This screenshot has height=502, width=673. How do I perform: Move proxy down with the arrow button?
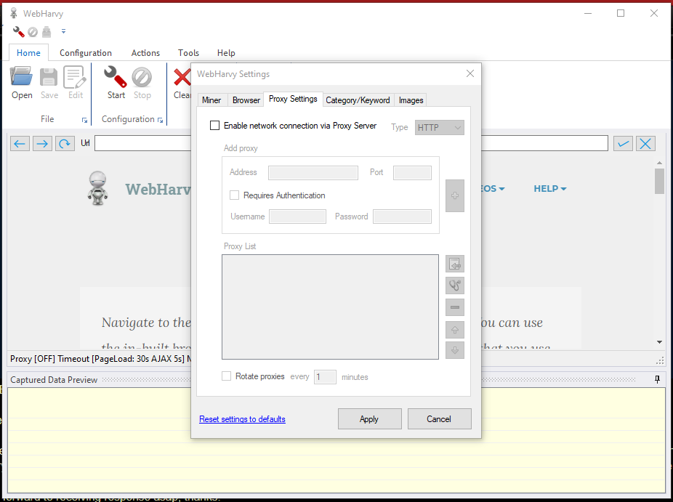455,350
